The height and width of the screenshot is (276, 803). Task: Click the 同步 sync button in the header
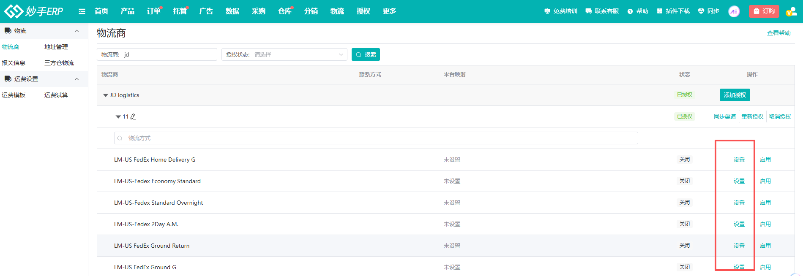pyautogui.click(x=708, y=11)
